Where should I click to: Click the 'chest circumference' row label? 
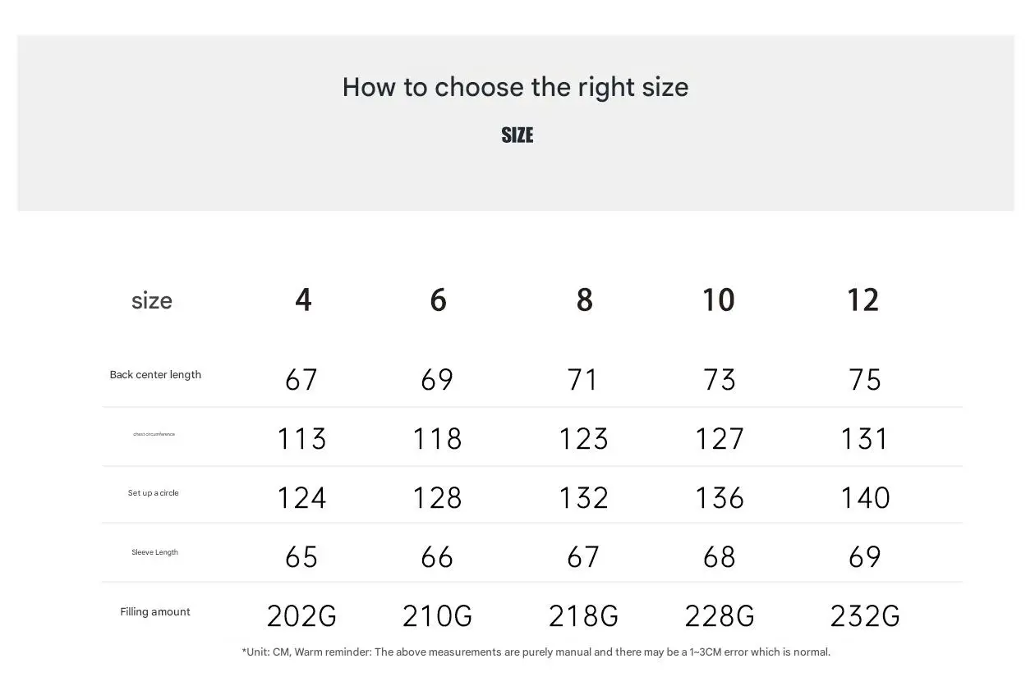(x=154, y=434)
